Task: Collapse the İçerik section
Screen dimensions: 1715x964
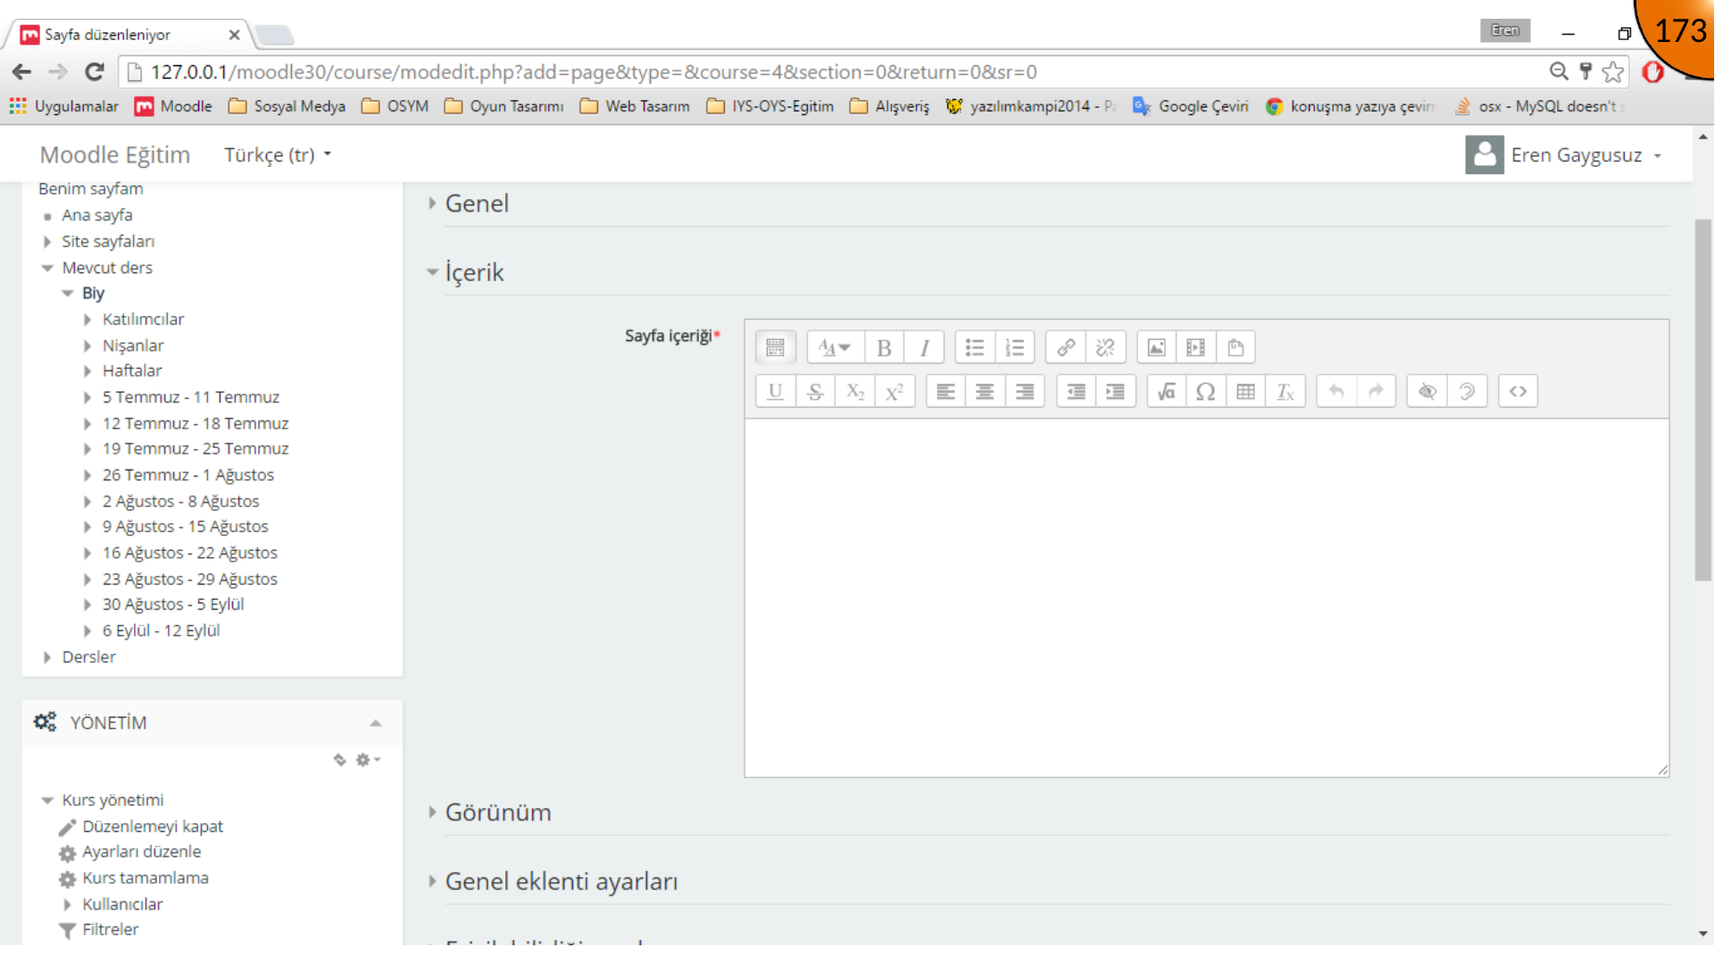Action: click(474, 272)
